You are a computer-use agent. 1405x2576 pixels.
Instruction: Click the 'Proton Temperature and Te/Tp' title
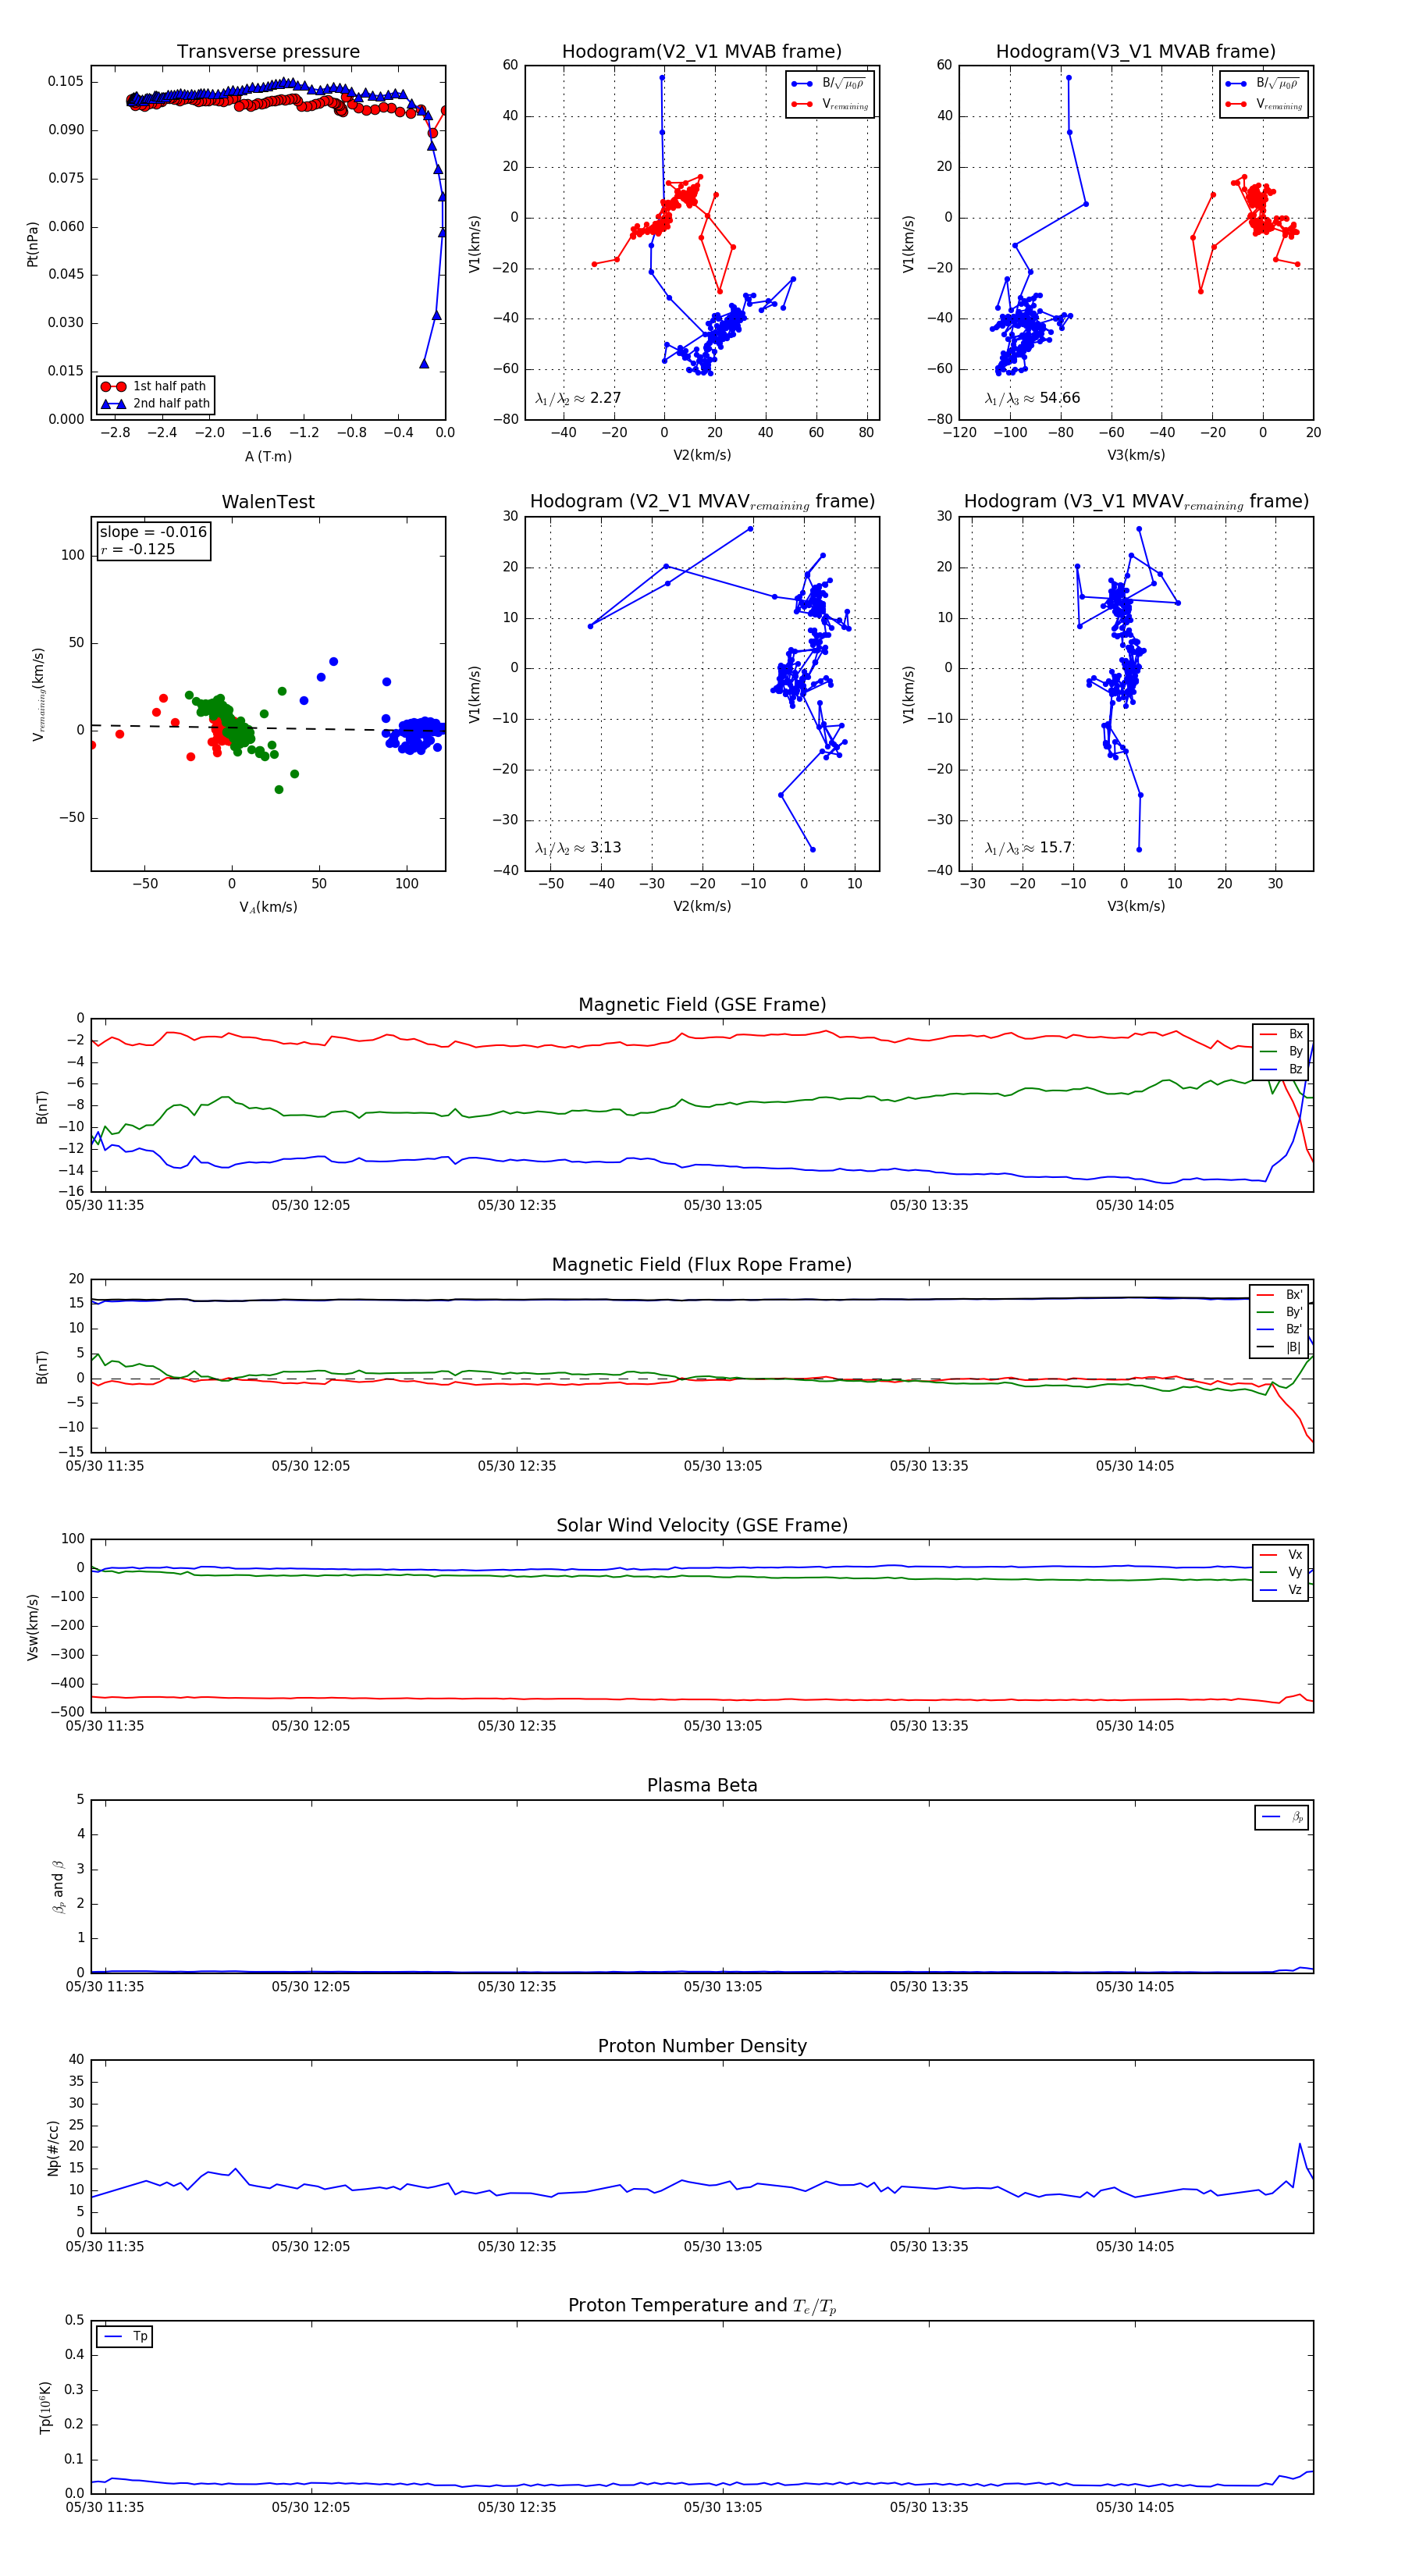(x=702, y=2306)
